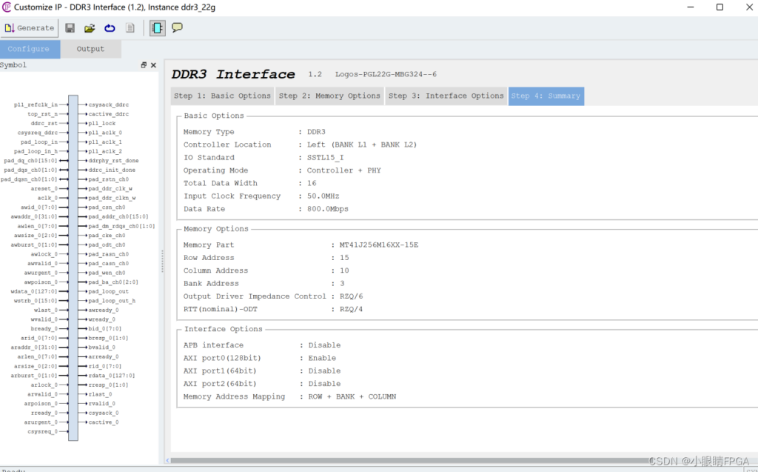This screenshot has width=758, height=472.
Task: Save the IP configuration with the floppy disk icon
Action: 70,28
